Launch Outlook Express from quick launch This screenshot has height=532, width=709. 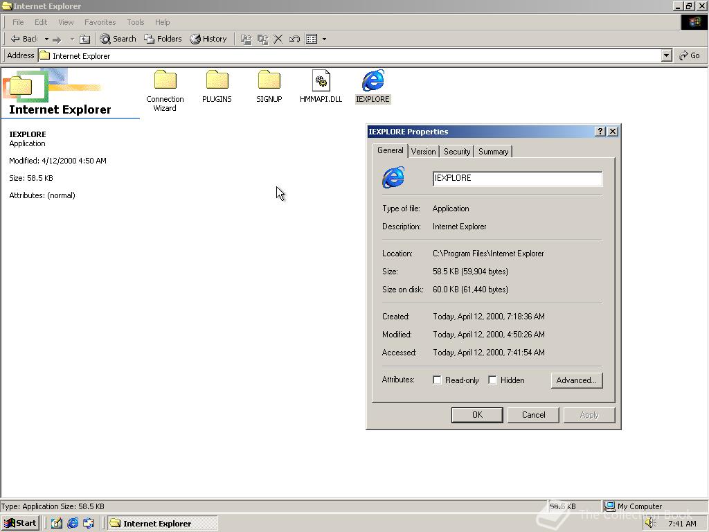[89, 524]
